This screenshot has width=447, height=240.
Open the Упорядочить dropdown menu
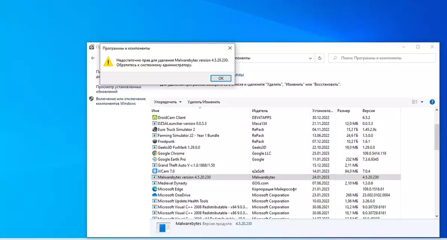pyautogui.click(x=168, y=102)
